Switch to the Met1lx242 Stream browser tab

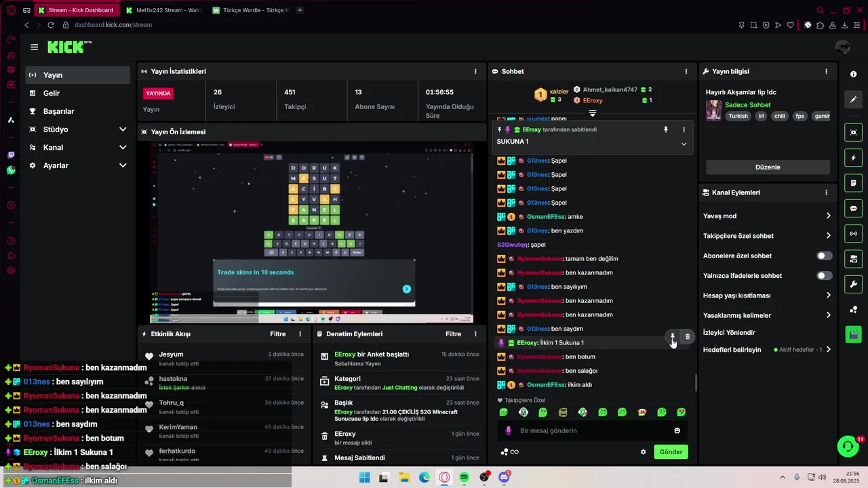tap(163, 10)
